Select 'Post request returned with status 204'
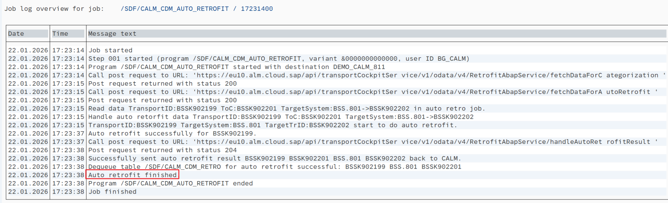 [x=162, y=150]
